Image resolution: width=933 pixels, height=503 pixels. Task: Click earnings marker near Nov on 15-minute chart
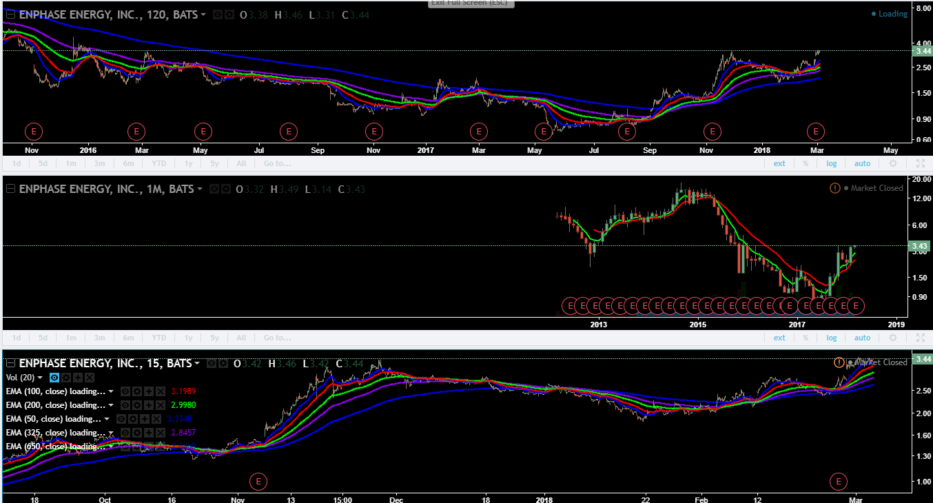click(258, 481)
